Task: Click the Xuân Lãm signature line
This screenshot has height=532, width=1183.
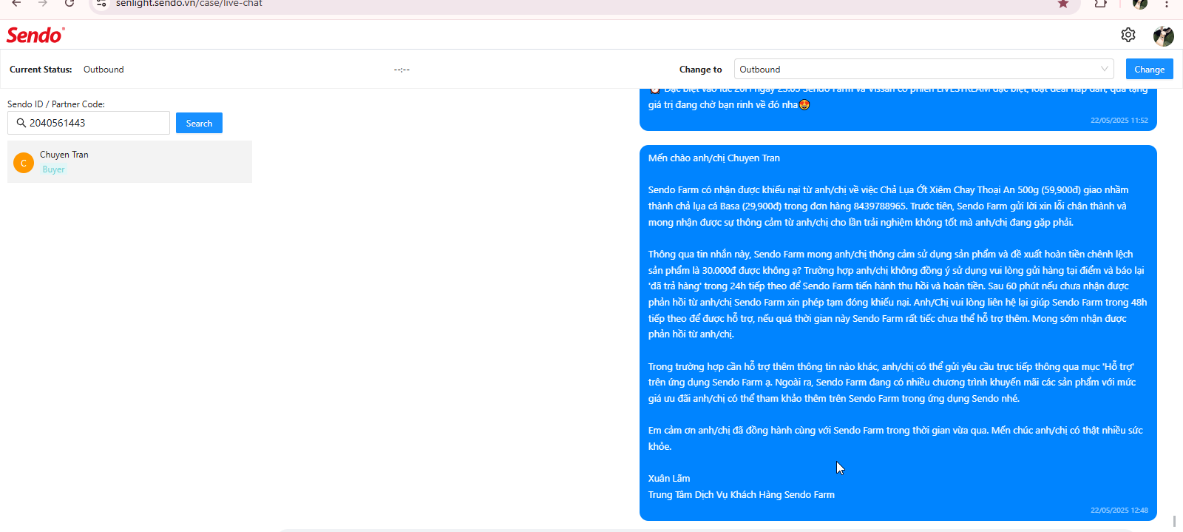Action: 669,479
